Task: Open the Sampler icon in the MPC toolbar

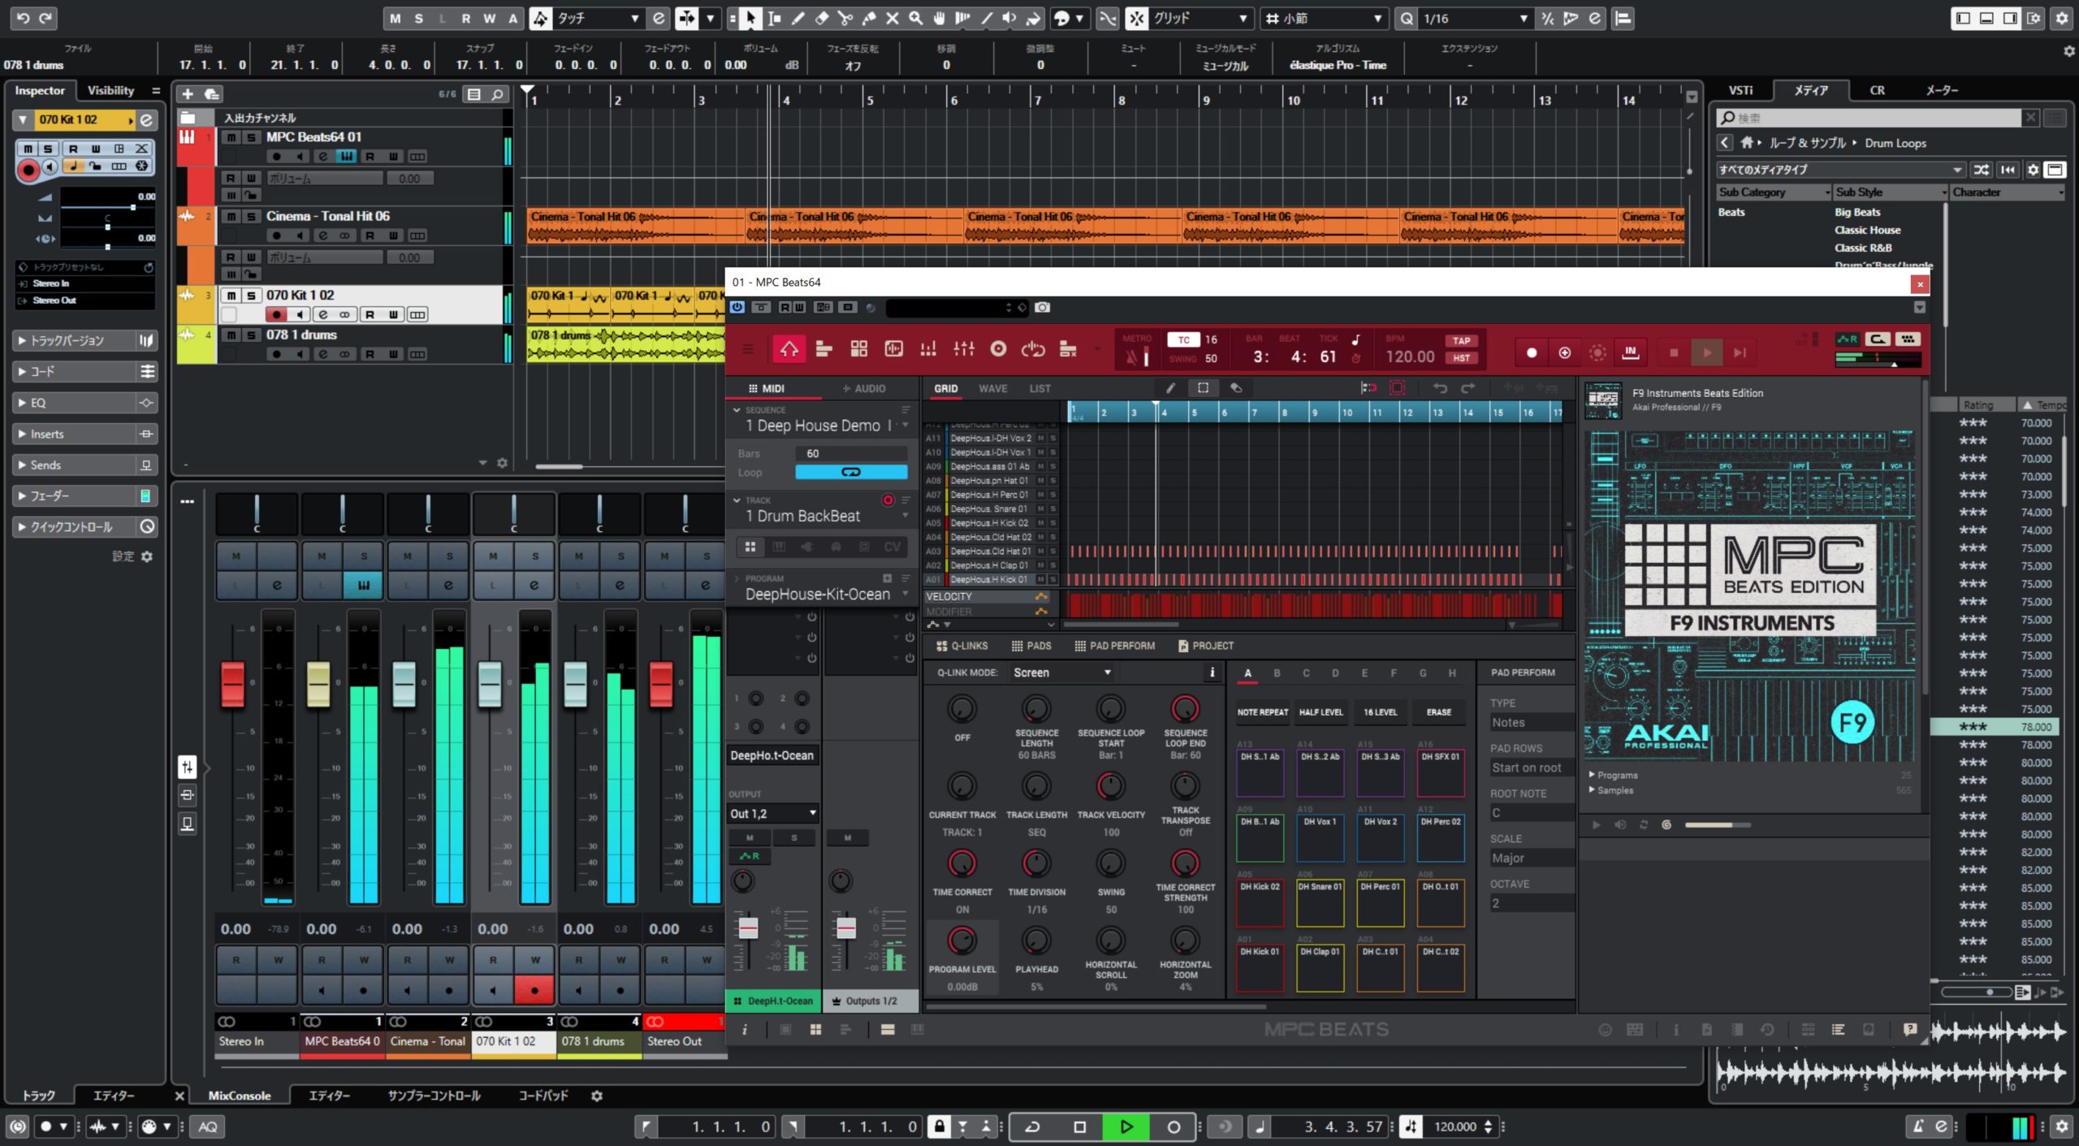Action: [x=893, y=348]
